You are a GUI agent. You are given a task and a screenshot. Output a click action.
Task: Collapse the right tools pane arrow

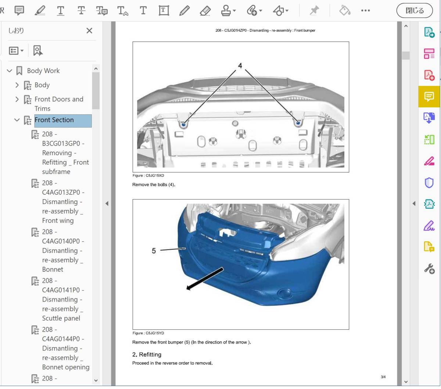click(414, 203)
